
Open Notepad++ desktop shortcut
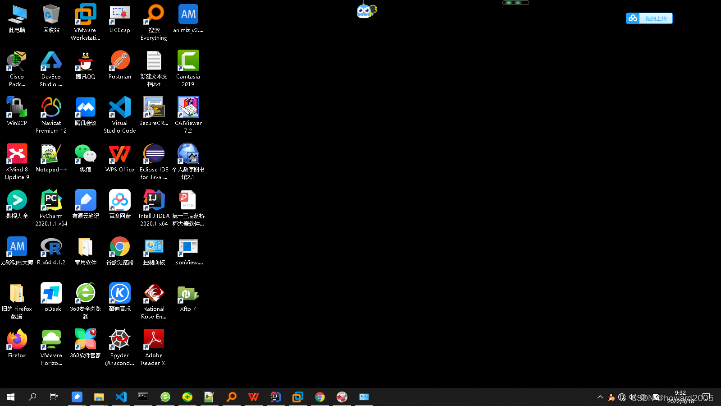(51, 157)
